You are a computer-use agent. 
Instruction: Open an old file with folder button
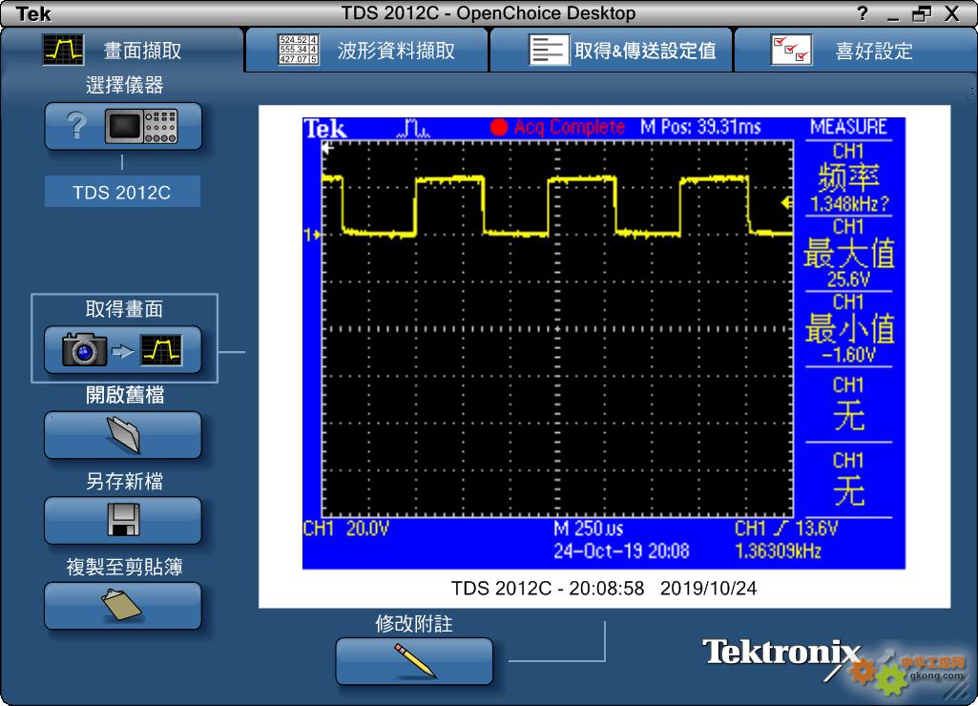point(123,435)
